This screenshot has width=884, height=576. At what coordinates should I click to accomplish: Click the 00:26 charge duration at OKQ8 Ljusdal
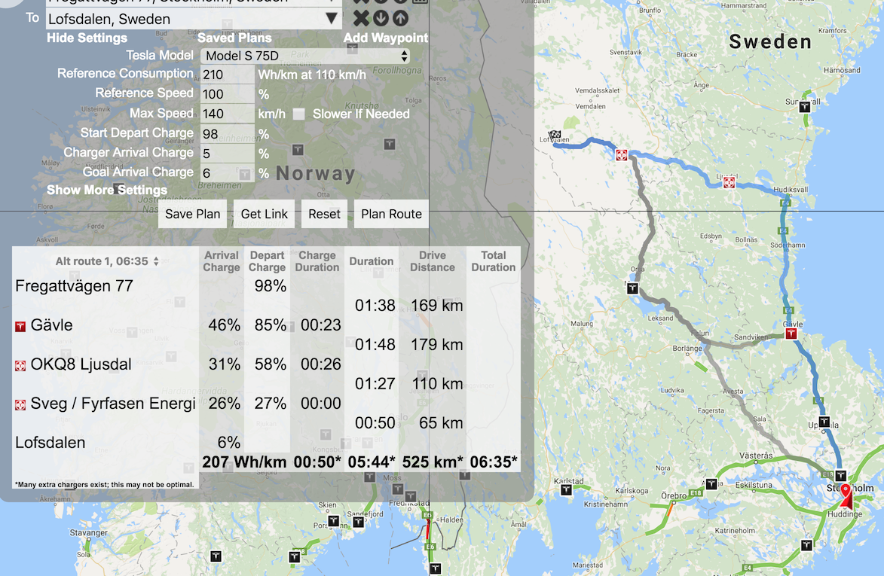(321, 364)
